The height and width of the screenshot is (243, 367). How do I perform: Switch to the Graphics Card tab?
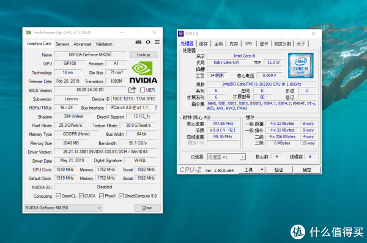point(39,43)
